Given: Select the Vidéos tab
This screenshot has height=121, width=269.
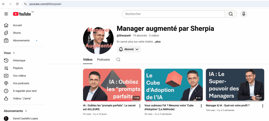Looking at the screenshot, I should click(x=88, y=60).
